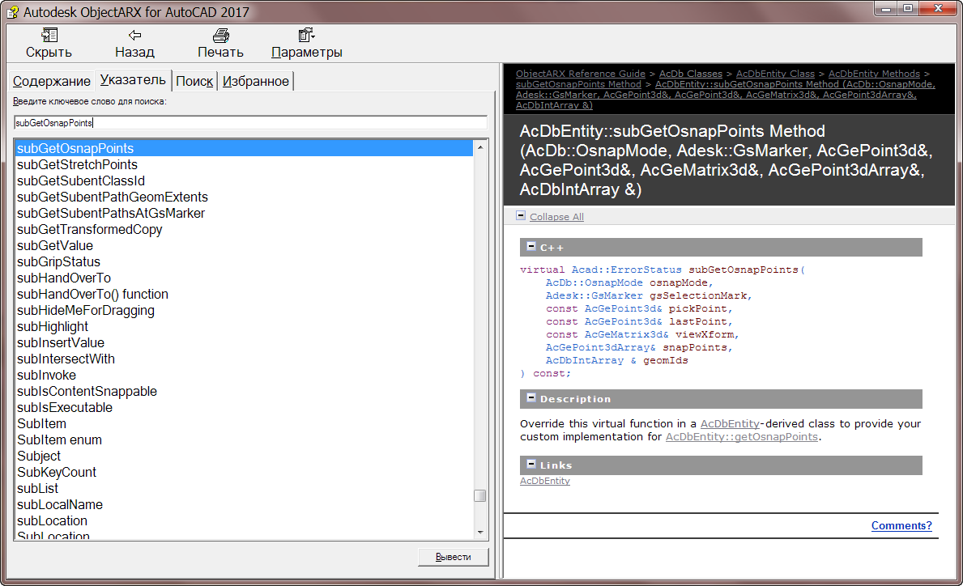Screen dimensions: 963x586
Task: Click the Печать printer icon
Action: 219,36
